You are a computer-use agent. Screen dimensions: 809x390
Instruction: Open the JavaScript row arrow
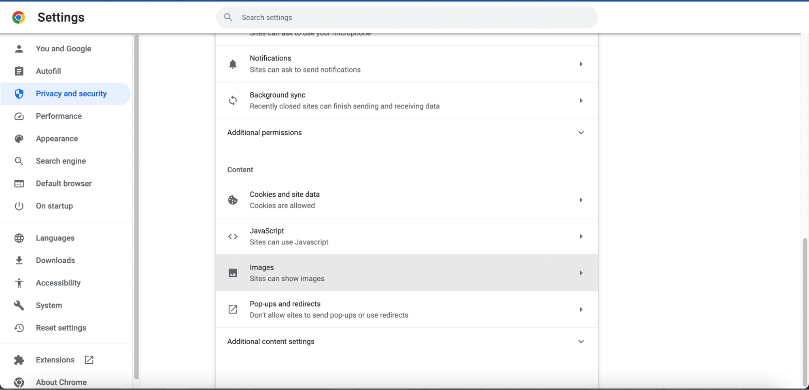[581, 236]
